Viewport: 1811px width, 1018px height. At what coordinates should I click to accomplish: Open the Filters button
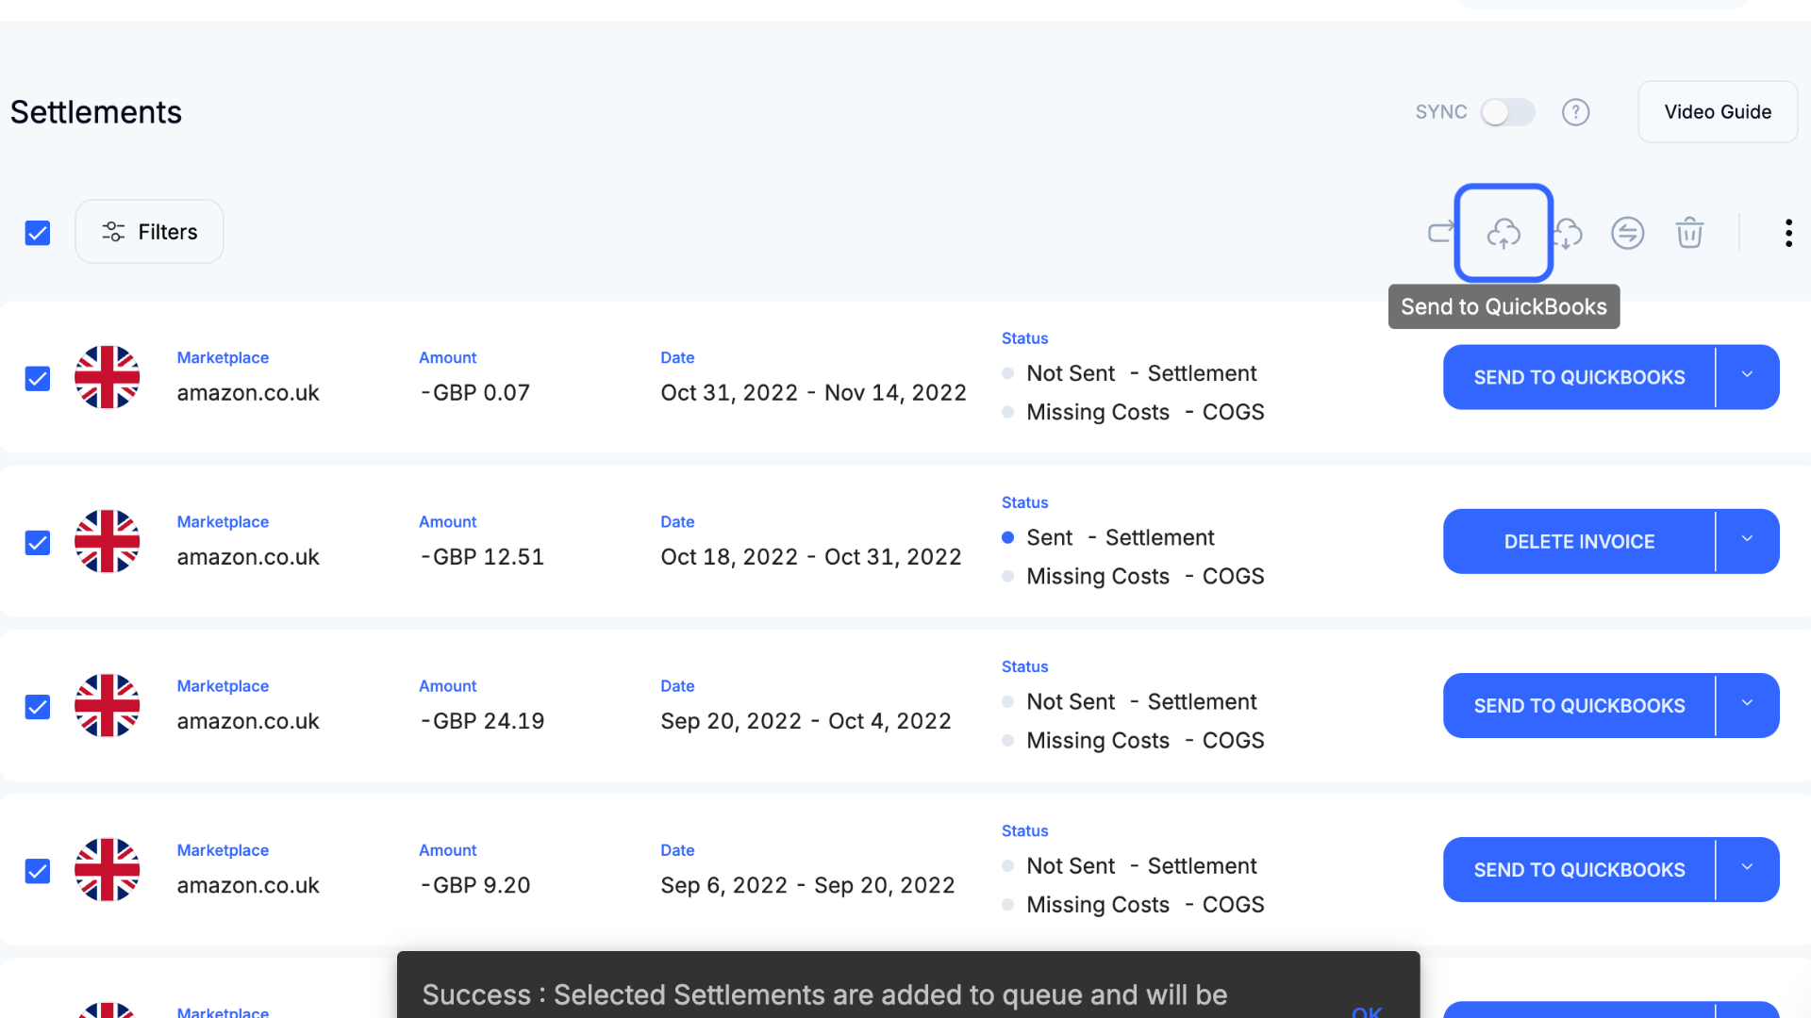(x=149, y=232)
